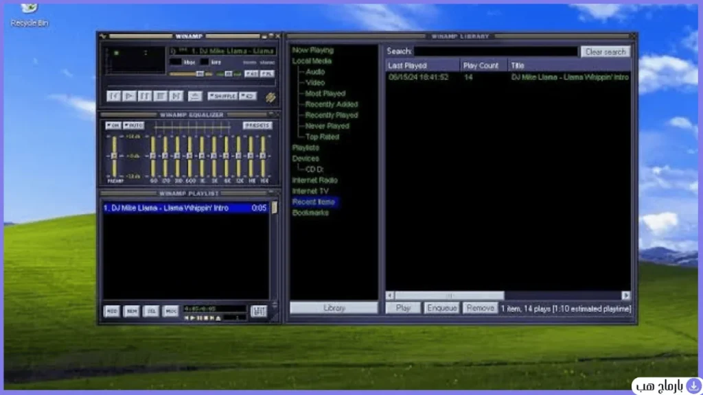Select Recently Played in library tree
Image resolution: width=703 pixels, height=395 pixels.
(332, 115)
